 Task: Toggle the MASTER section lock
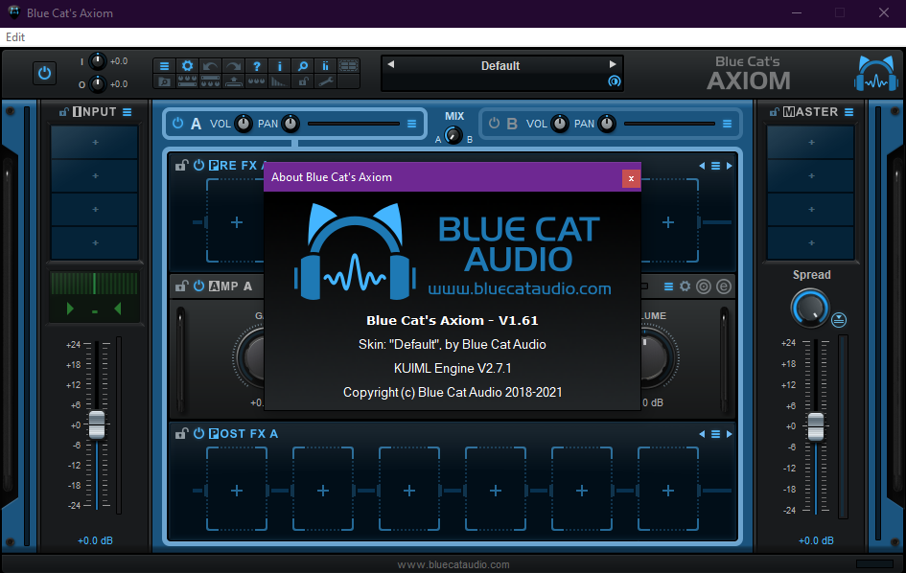click(x=775, y=111)
